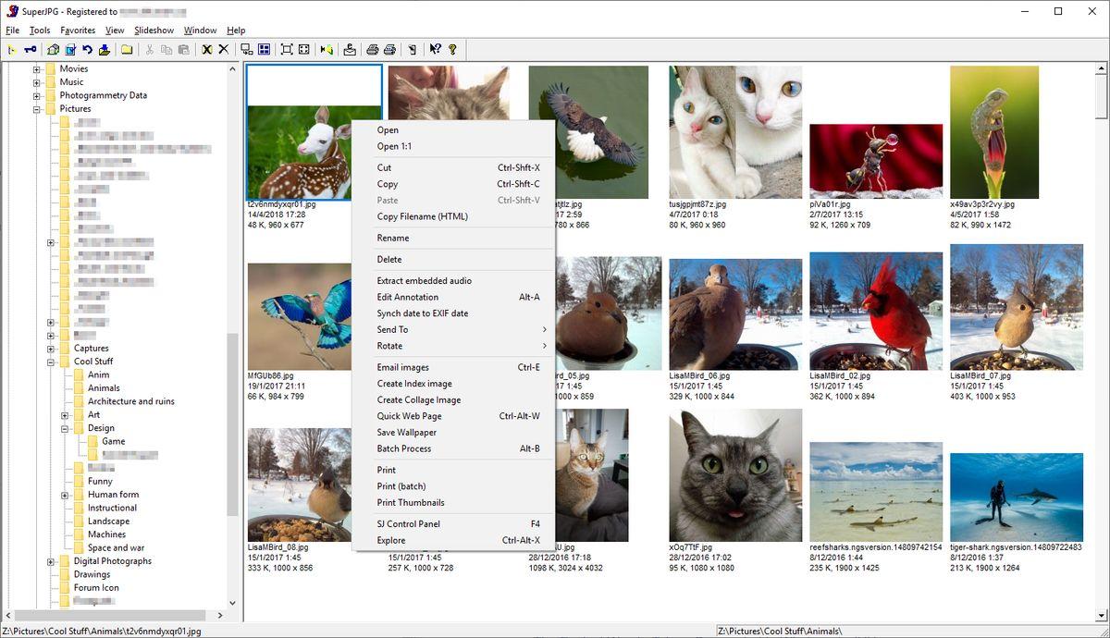This screenshot has width=1110, height=638.
Task: Click the yellow folder toolbar icon
Action: tap(127, 49)
